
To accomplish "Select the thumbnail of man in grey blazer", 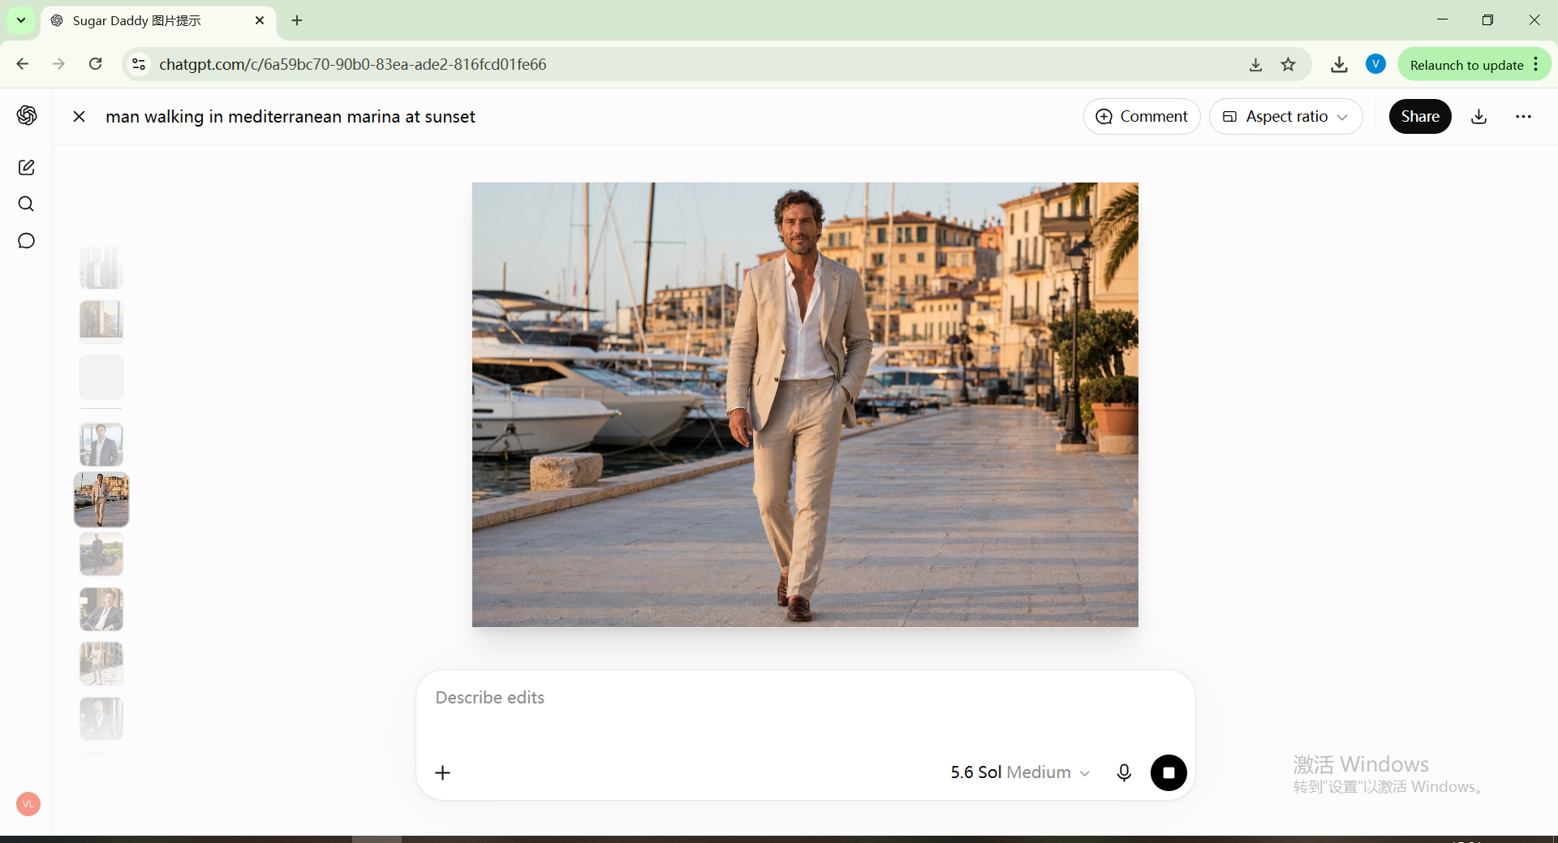I will click(x=101, y=445).
